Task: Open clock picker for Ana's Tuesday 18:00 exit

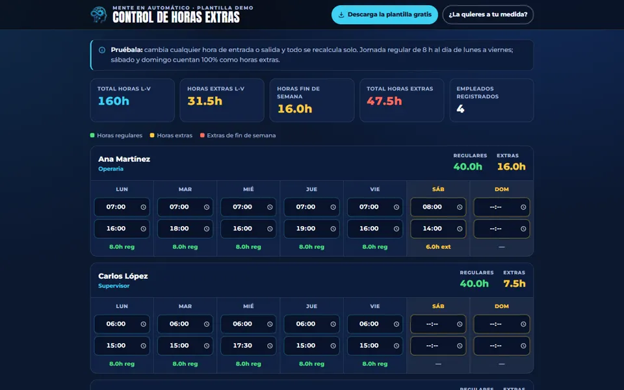Action: (x=207, y=229)
